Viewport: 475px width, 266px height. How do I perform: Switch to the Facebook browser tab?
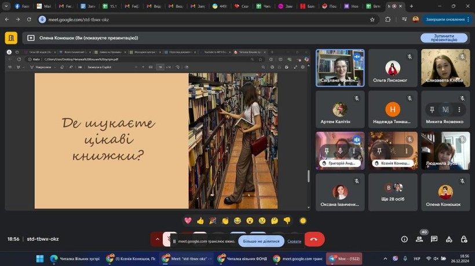click(x=22, y=6)
